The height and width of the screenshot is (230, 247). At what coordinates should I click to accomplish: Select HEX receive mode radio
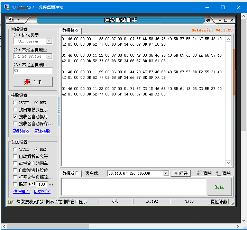point(36,103)
